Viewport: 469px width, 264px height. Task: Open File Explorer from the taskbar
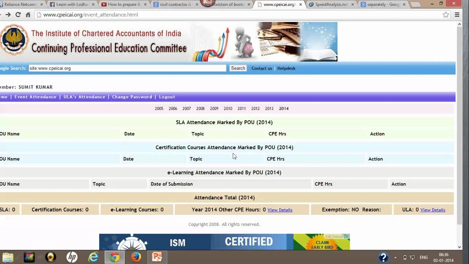(8, 257)
